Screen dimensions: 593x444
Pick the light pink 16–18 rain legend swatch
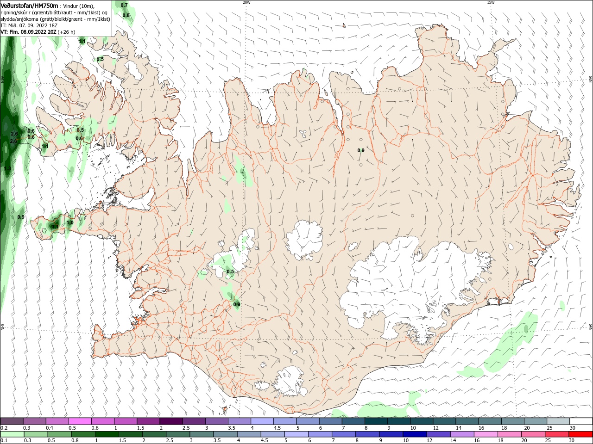pyautogui.click(x=485, y=434)
